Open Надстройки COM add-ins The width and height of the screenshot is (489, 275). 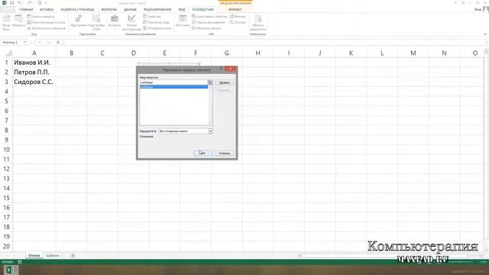pyautogui.click(x=96, y=22)
